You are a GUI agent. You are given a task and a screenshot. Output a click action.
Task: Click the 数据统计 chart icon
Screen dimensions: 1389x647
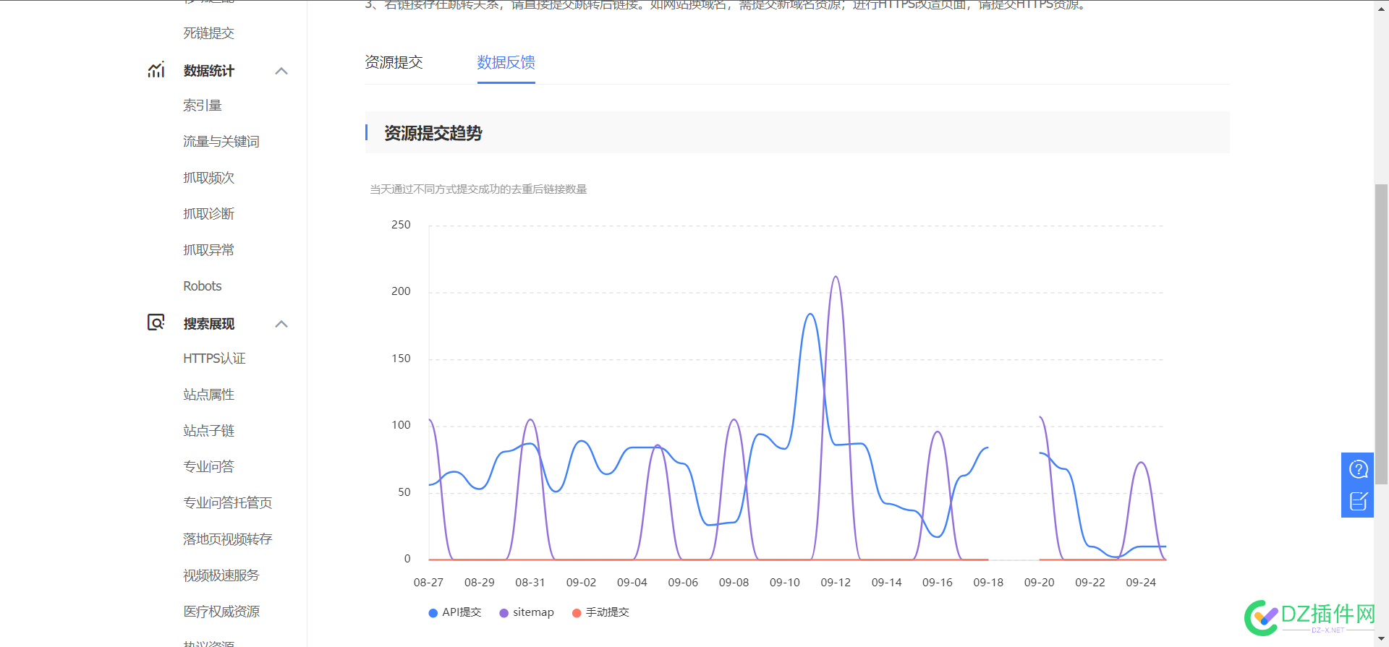[x=156, y=70]
